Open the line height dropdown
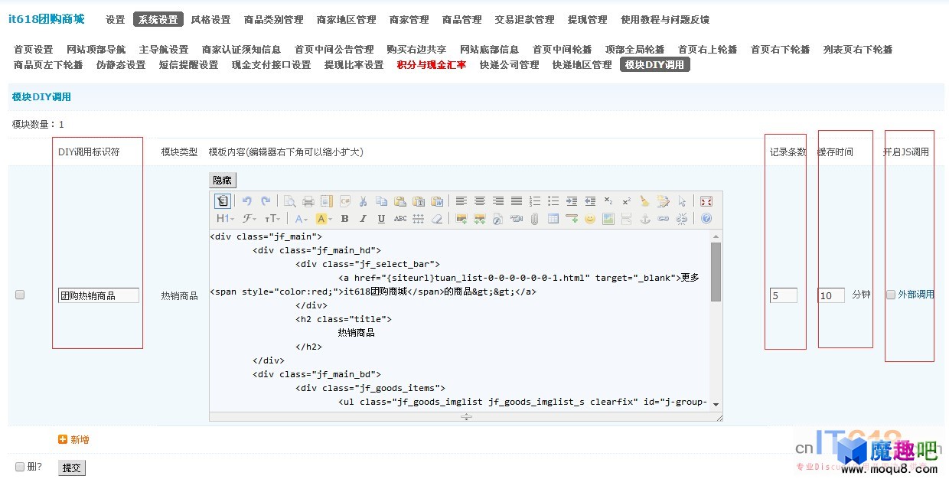 coord(419,219)
